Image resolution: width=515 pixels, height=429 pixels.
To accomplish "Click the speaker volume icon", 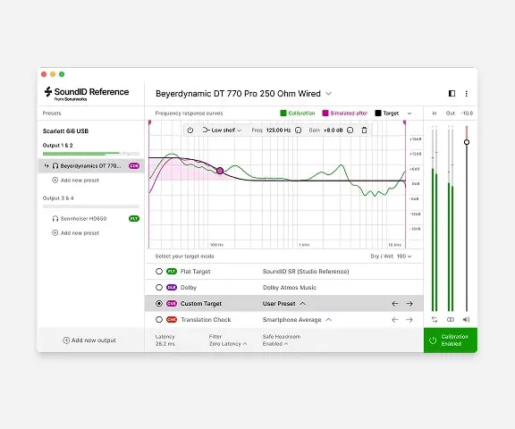I will pyautogui.click(x=467, y=320).
